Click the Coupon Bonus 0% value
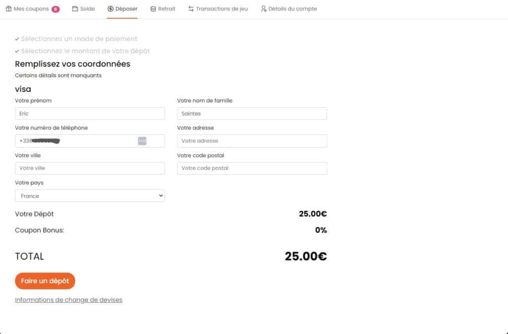Screen dimensions: 508x334 pyautogui.click(x=321, y=230)
